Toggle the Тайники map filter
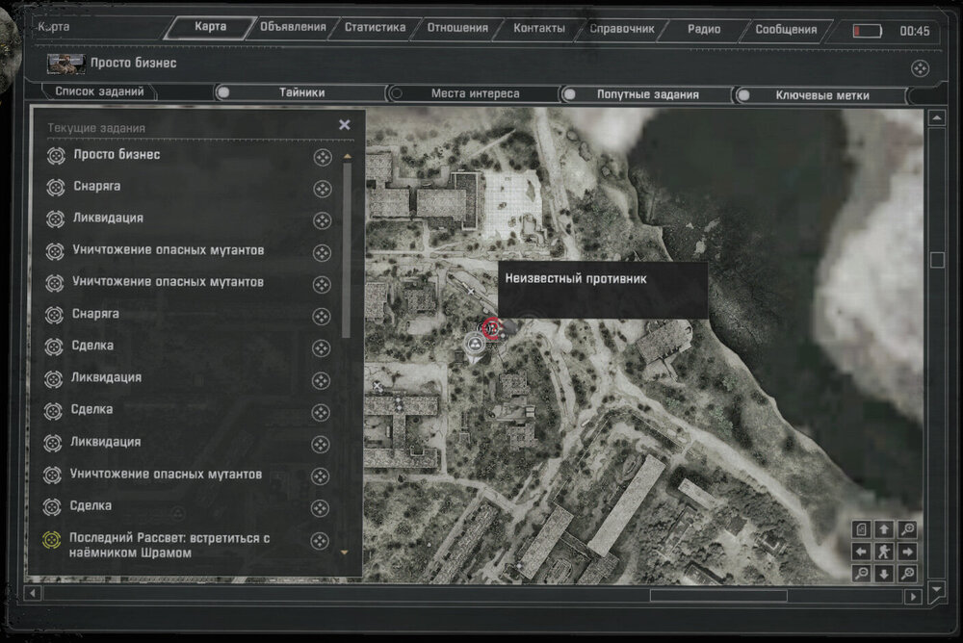 (223, 93)
